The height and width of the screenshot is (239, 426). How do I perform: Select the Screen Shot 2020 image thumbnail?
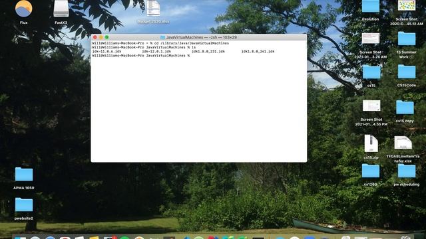[407, 6]
